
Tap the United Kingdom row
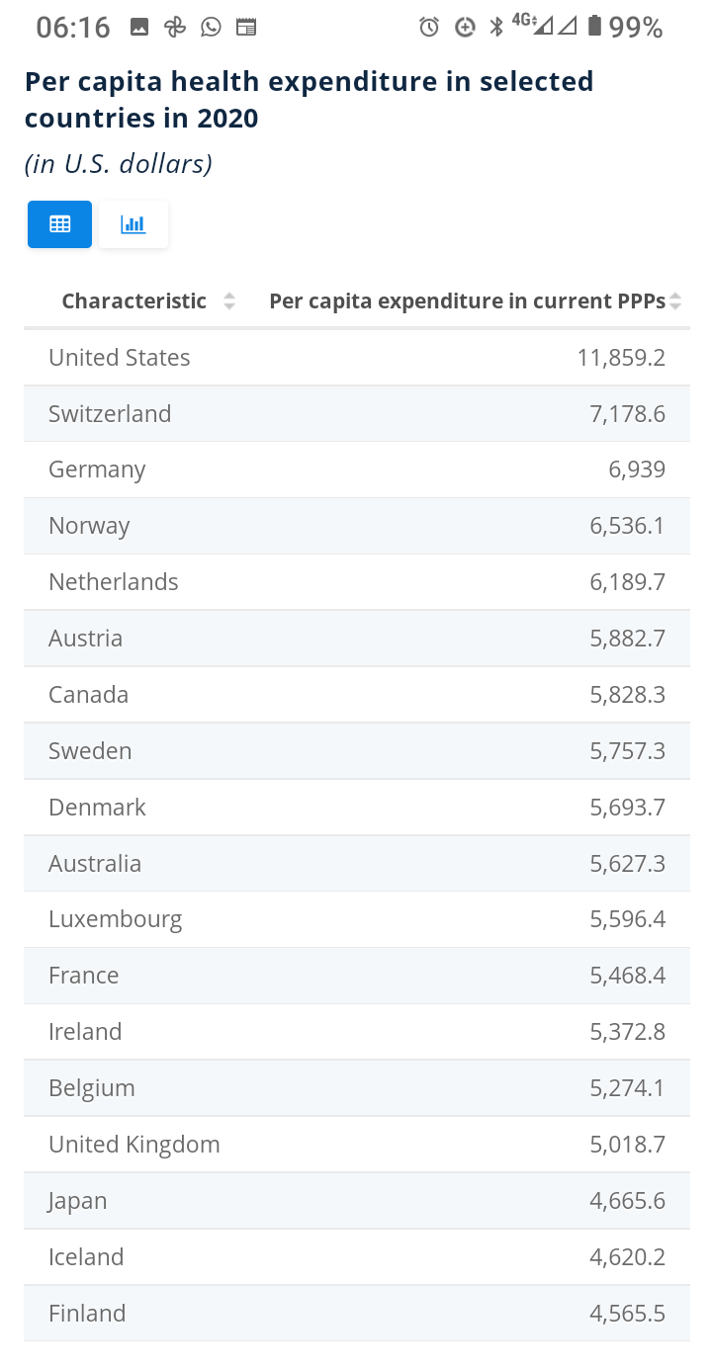click(356, 1145)
